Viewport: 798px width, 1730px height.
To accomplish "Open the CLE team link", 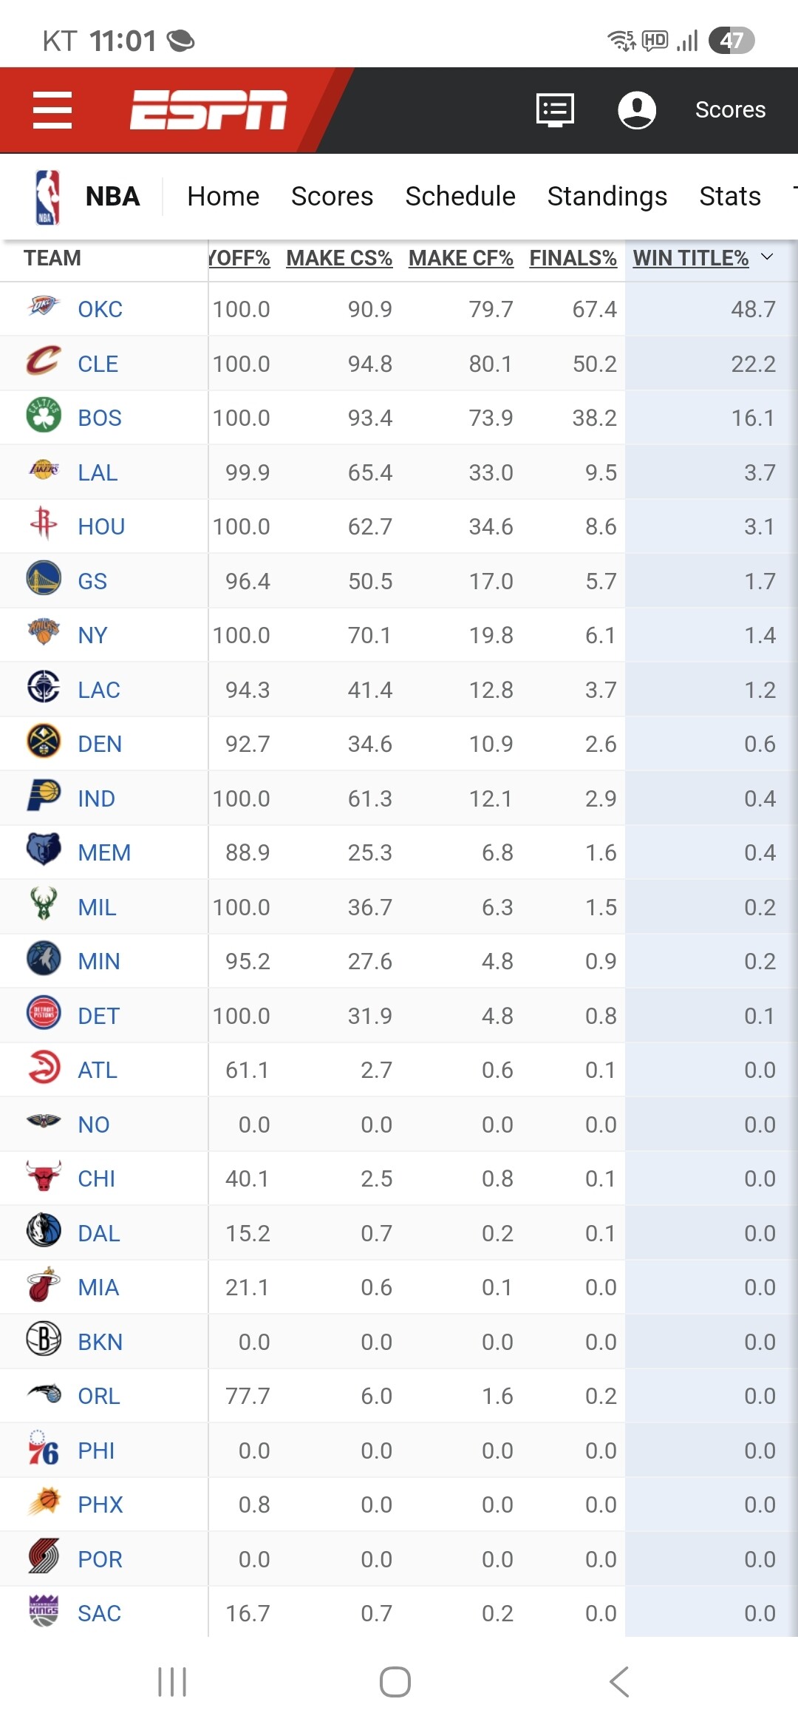I will click(98, 364).
